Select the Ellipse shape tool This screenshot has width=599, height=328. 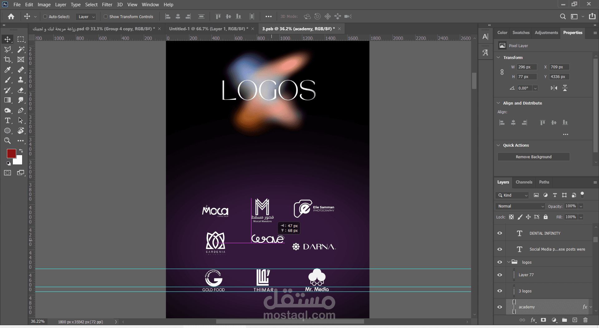point(7,131)
